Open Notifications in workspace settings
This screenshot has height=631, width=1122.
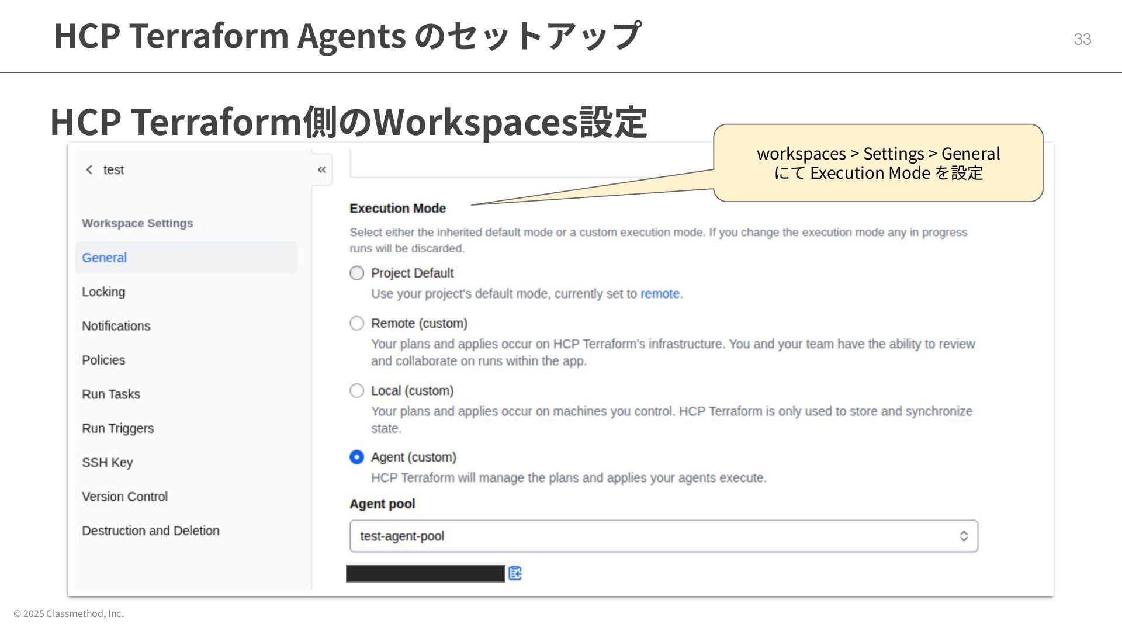tap(116, 326)
